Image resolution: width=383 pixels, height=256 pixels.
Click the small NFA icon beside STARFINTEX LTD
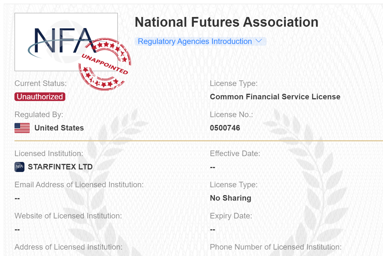19,167
